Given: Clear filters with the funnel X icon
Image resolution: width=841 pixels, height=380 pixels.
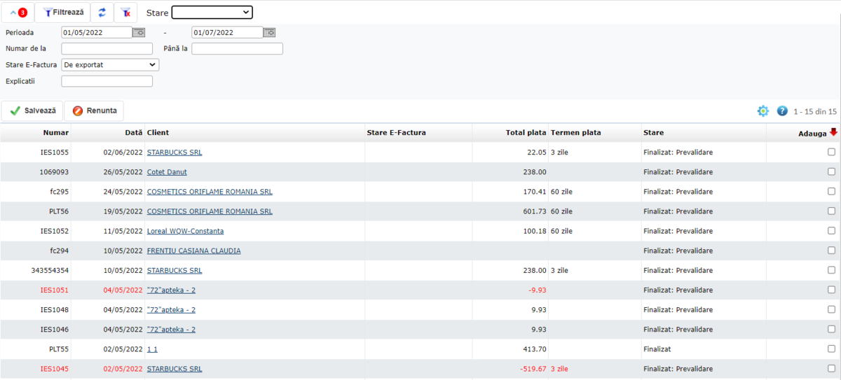Looking at the screenshot, I should coord(125,13).
